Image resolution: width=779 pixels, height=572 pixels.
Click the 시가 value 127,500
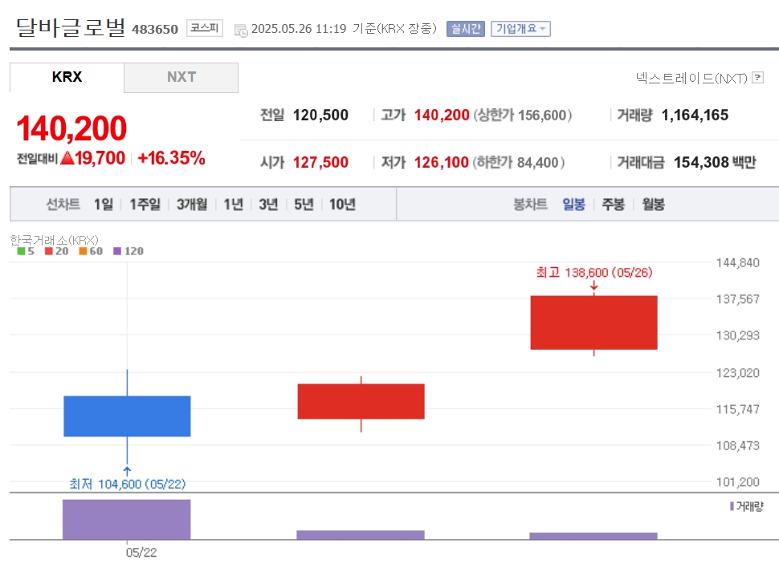320,162
